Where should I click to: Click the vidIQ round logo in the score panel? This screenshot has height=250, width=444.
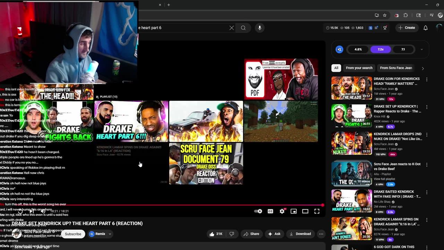[340, 49]
